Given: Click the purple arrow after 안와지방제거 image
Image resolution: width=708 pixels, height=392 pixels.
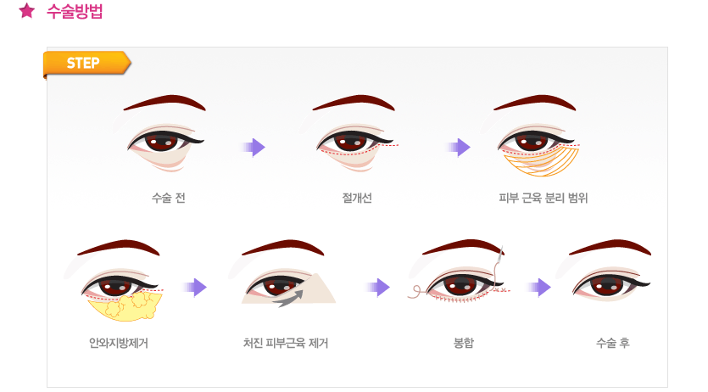Looking at the screenshot, I should point(195,288).
